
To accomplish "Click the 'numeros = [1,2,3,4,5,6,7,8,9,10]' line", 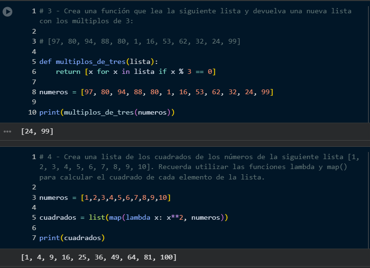I will click(105, 197).
